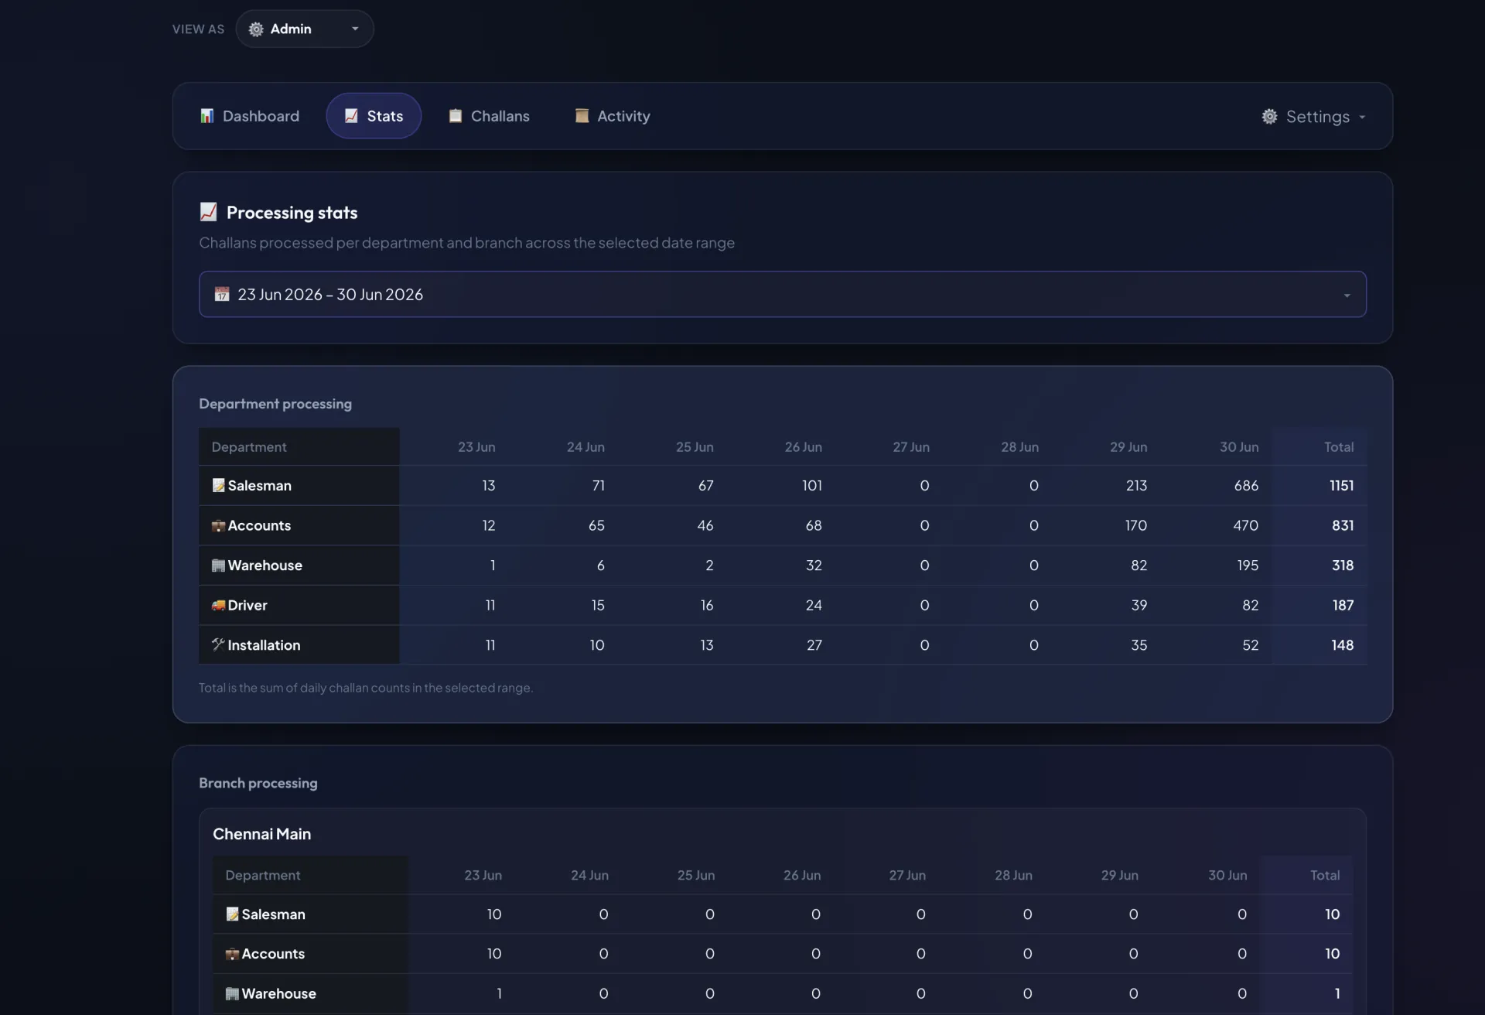Click the Department processing section title
Screen dimensions: 1485x1015
275,404
